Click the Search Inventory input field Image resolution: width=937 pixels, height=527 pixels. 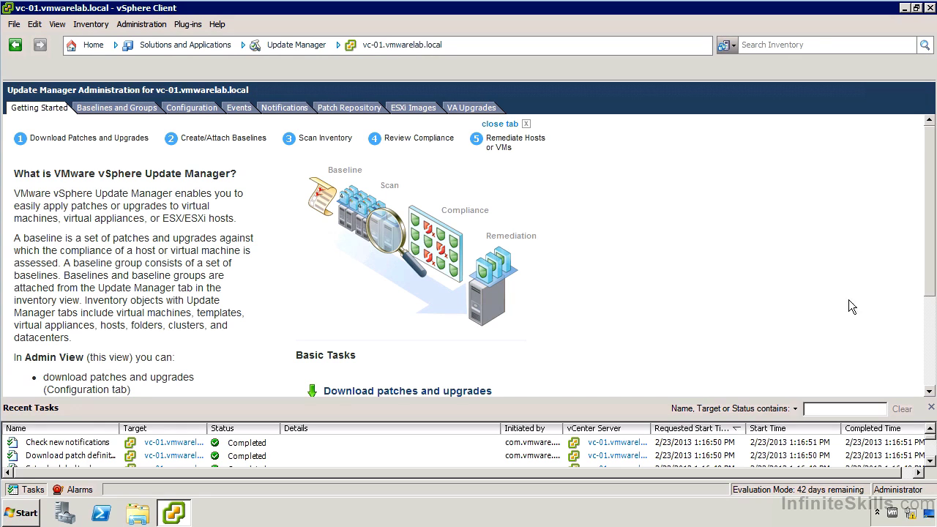tap(827, 45)
